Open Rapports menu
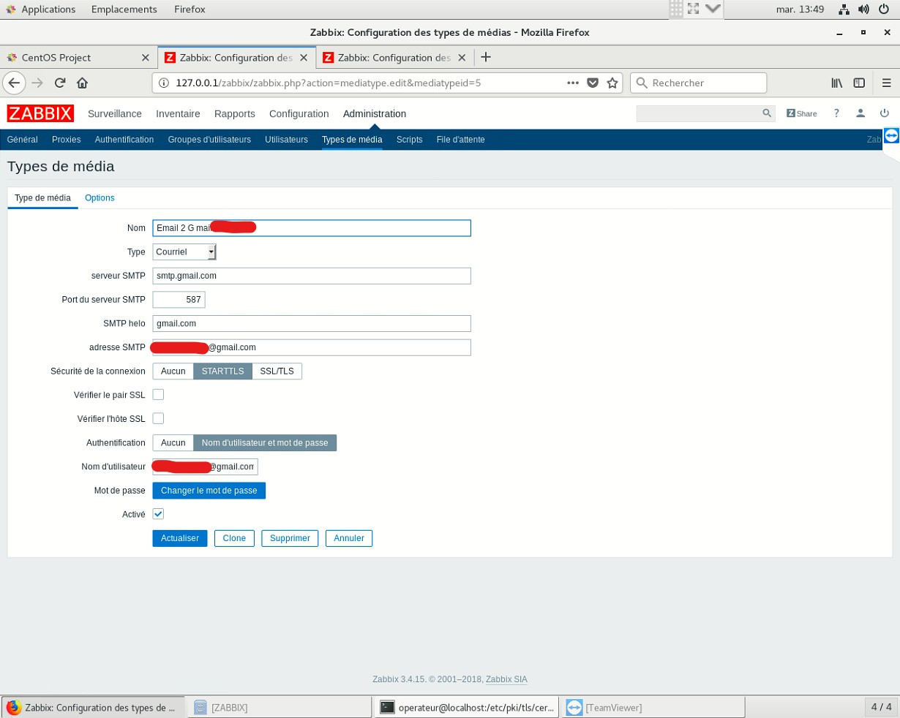The width and height of the screenshot is (900, 718). click(235, 113)
